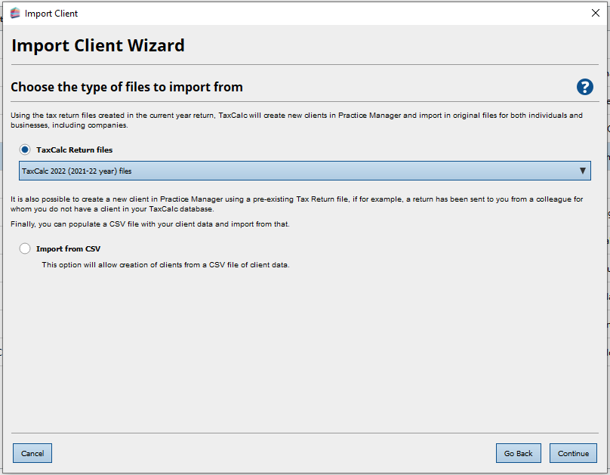The height and width of the screenshot is (475, 610).
Task: Click the 'Choose the type of files' heading
Action: tap(127, 87)
